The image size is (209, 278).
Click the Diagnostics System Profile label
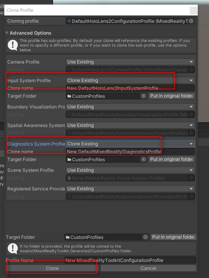(36, 144)
